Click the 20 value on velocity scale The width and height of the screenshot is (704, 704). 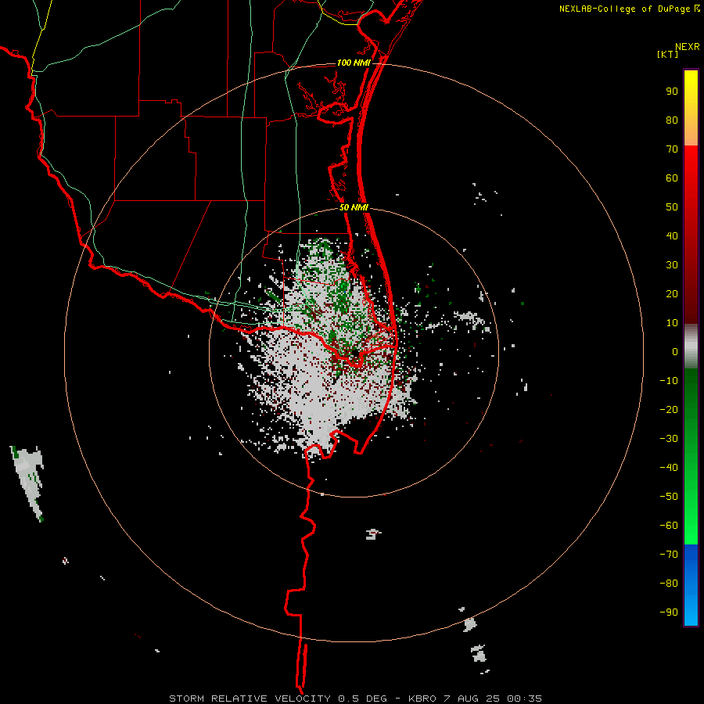tap(672, 294)
